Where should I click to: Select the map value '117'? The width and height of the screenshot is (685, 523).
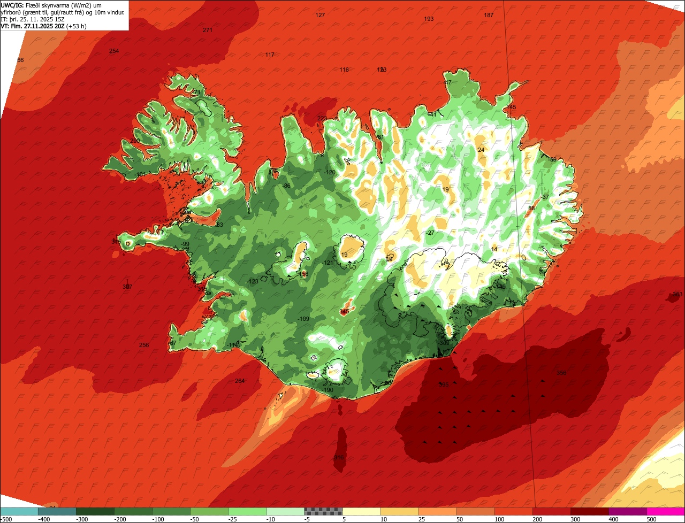coord(270,55)
